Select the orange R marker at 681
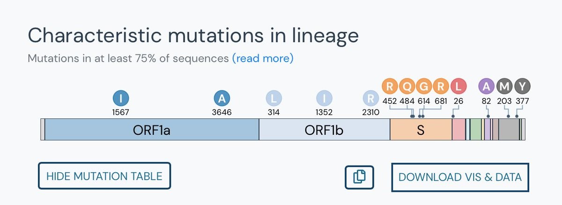Viewport: 562px width, 205px height. [x=441, y=86]
